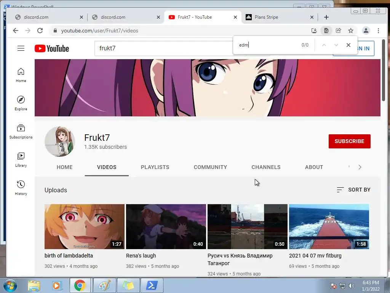
Task: Close the Frukt7 - YouTube tab
Action: (x=235, y=17)
